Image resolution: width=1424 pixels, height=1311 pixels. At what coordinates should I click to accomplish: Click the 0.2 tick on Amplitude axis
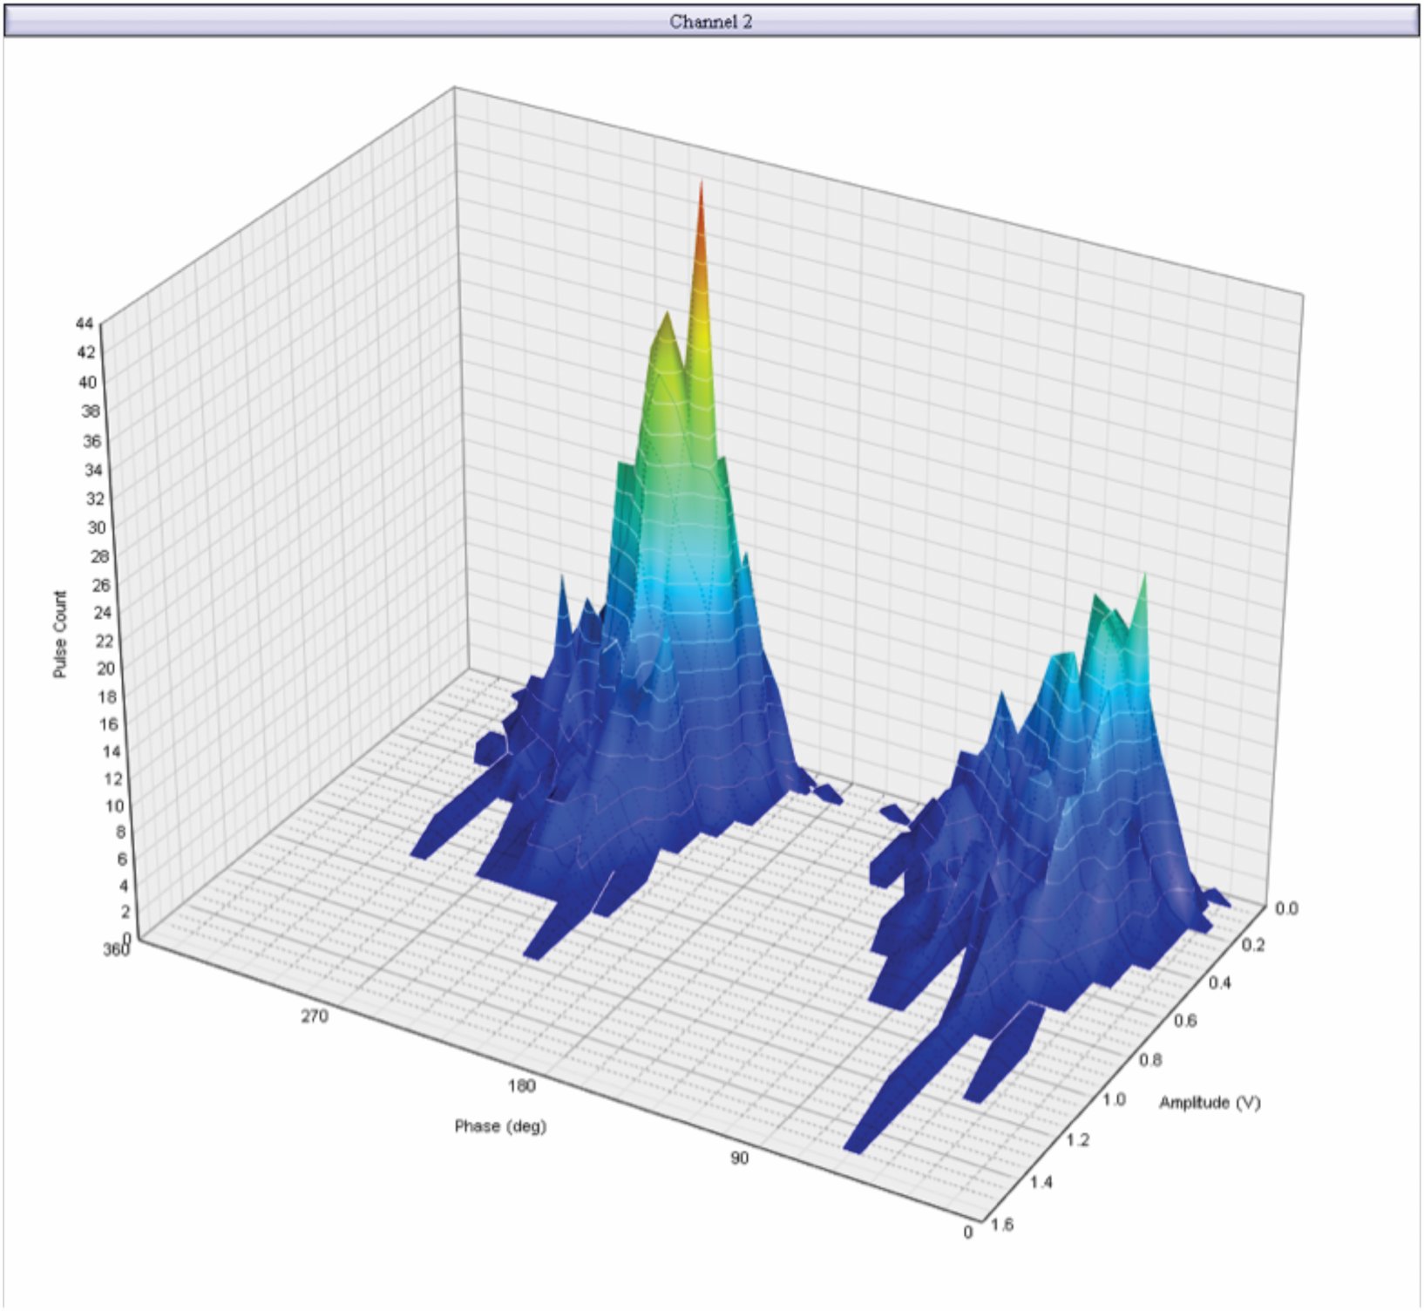click(1253, 945)
